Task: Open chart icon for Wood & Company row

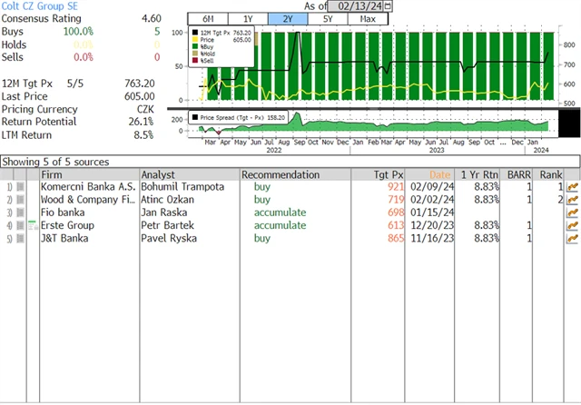Action: tap(572, 200)
